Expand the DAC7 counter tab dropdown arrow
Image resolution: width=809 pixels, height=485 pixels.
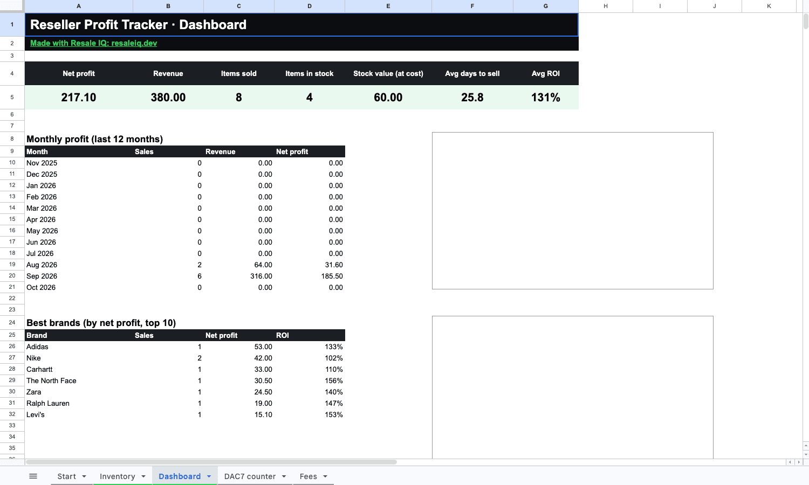tap(284, 476)
